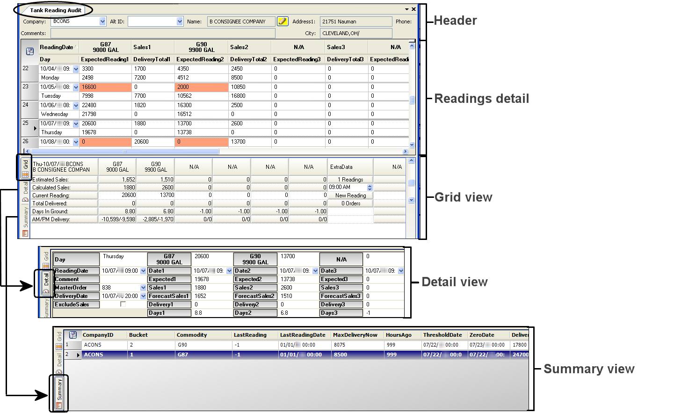Click the Grid view panel scrollbar up arrow
696x413 pixels.
(412, 161)
